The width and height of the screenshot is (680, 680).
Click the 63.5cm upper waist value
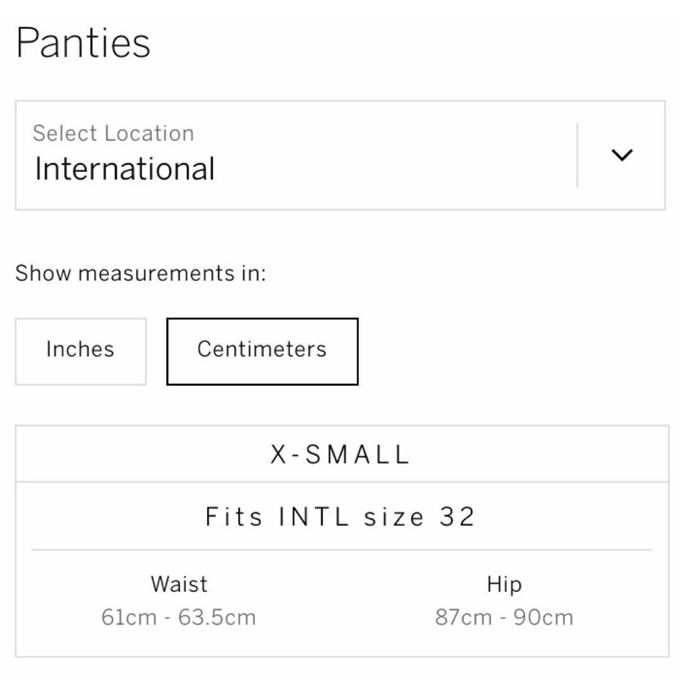[x=217, y=617]
